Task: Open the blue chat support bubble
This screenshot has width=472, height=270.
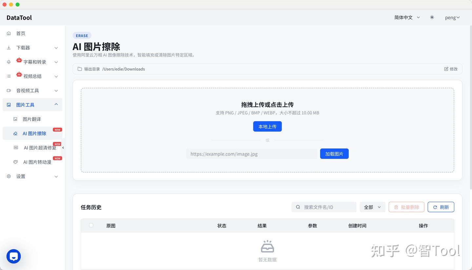Action: [14, 257]
